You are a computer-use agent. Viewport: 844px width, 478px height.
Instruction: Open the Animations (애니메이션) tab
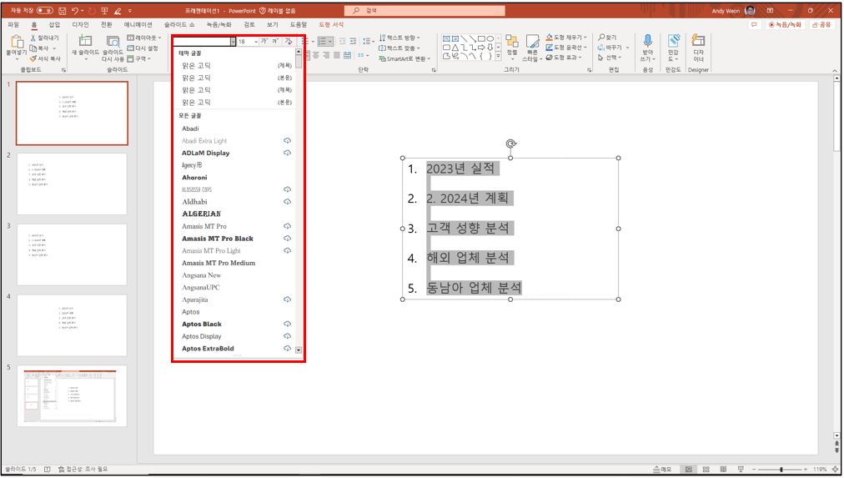[138, 25]
